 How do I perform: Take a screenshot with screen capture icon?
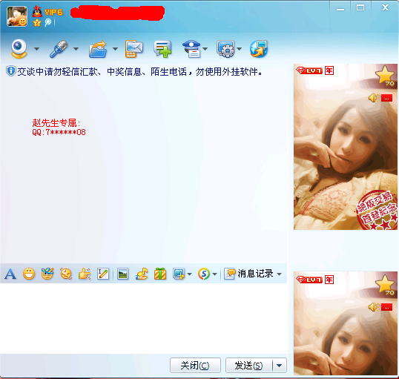[x=179, y=274]
